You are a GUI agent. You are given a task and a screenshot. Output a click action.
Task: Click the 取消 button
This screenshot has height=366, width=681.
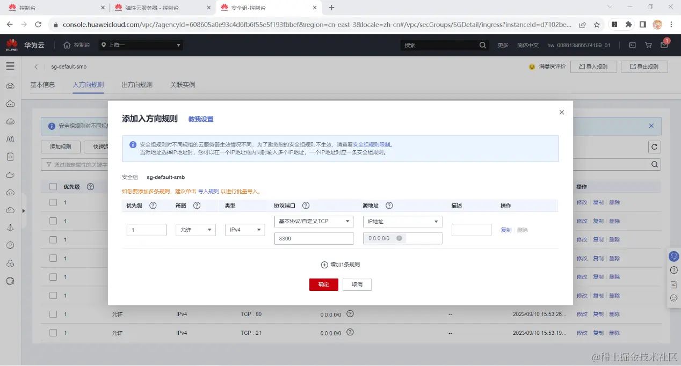357,284
